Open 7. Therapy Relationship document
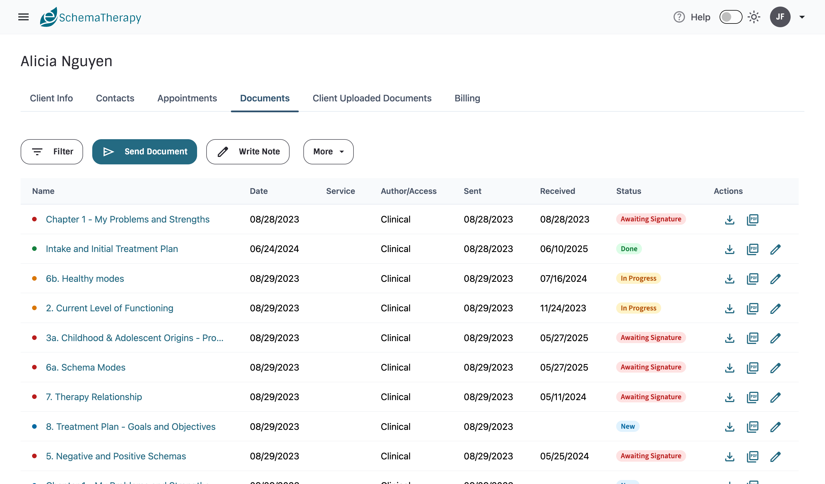 [94, 397]
